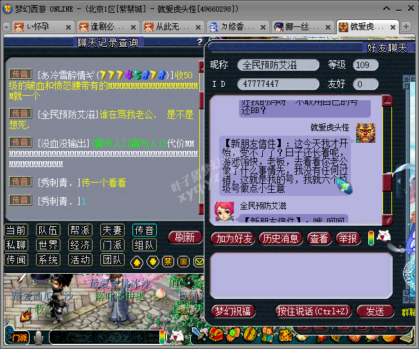Click the ID field 47777447
Image resolution: width=419 pixels, height=349 pixels.
coord(278,84)
